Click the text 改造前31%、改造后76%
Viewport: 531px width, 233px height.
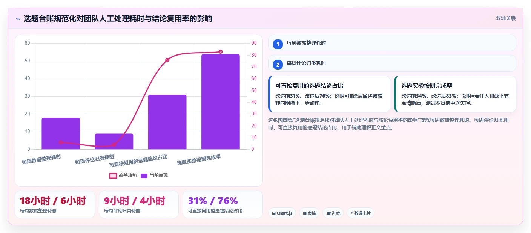click(302, 96)
